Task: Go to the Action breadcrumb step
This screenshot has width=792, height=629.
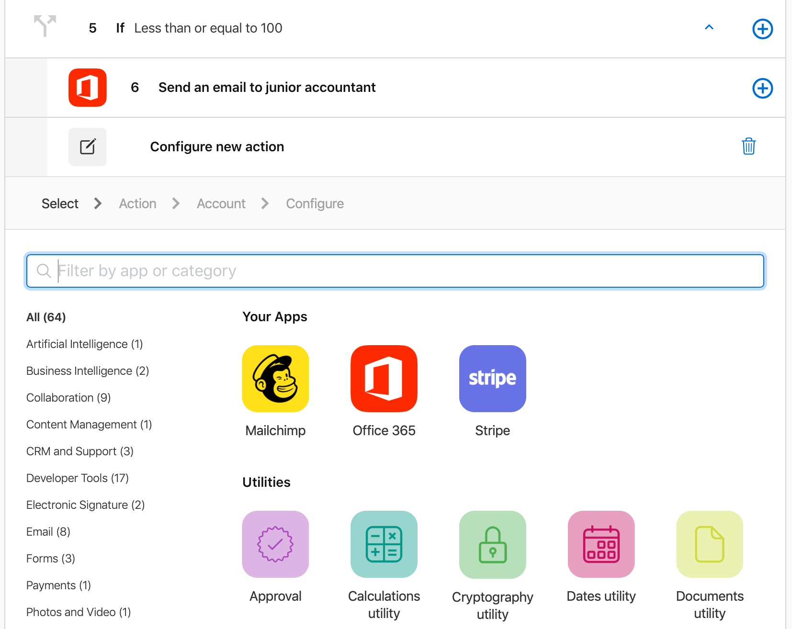Action: (x=137, y=203)
